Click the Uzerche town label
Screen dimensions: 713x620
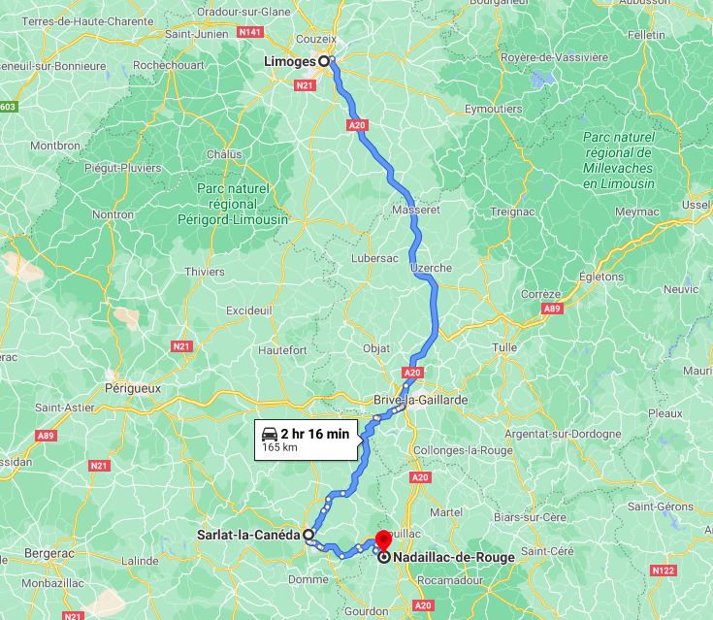click(431, 268)
